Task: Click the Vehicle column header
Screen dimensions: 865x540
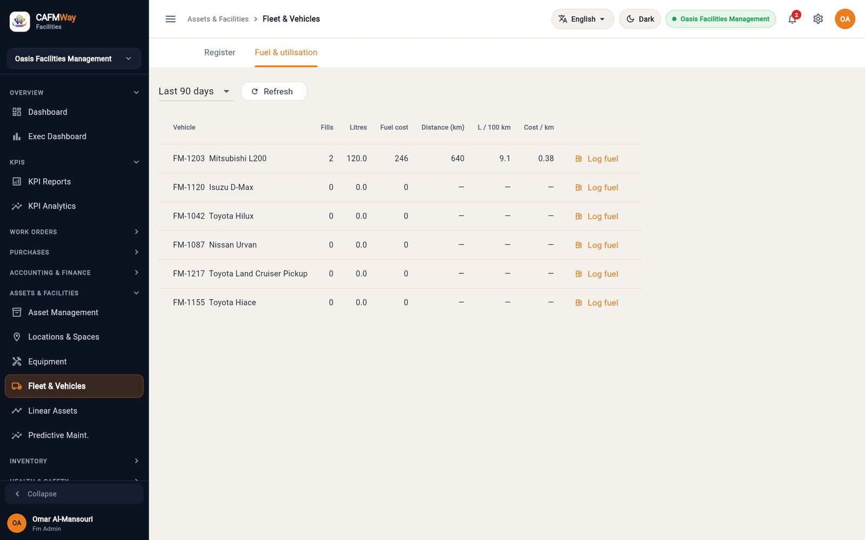Action: (184, 127)
